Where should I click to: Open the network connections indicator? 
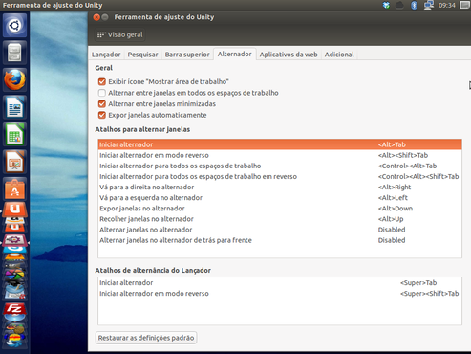click(429, 5)
